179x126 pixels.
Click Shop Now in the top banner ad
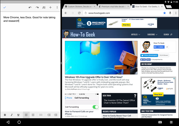[126, 25]
